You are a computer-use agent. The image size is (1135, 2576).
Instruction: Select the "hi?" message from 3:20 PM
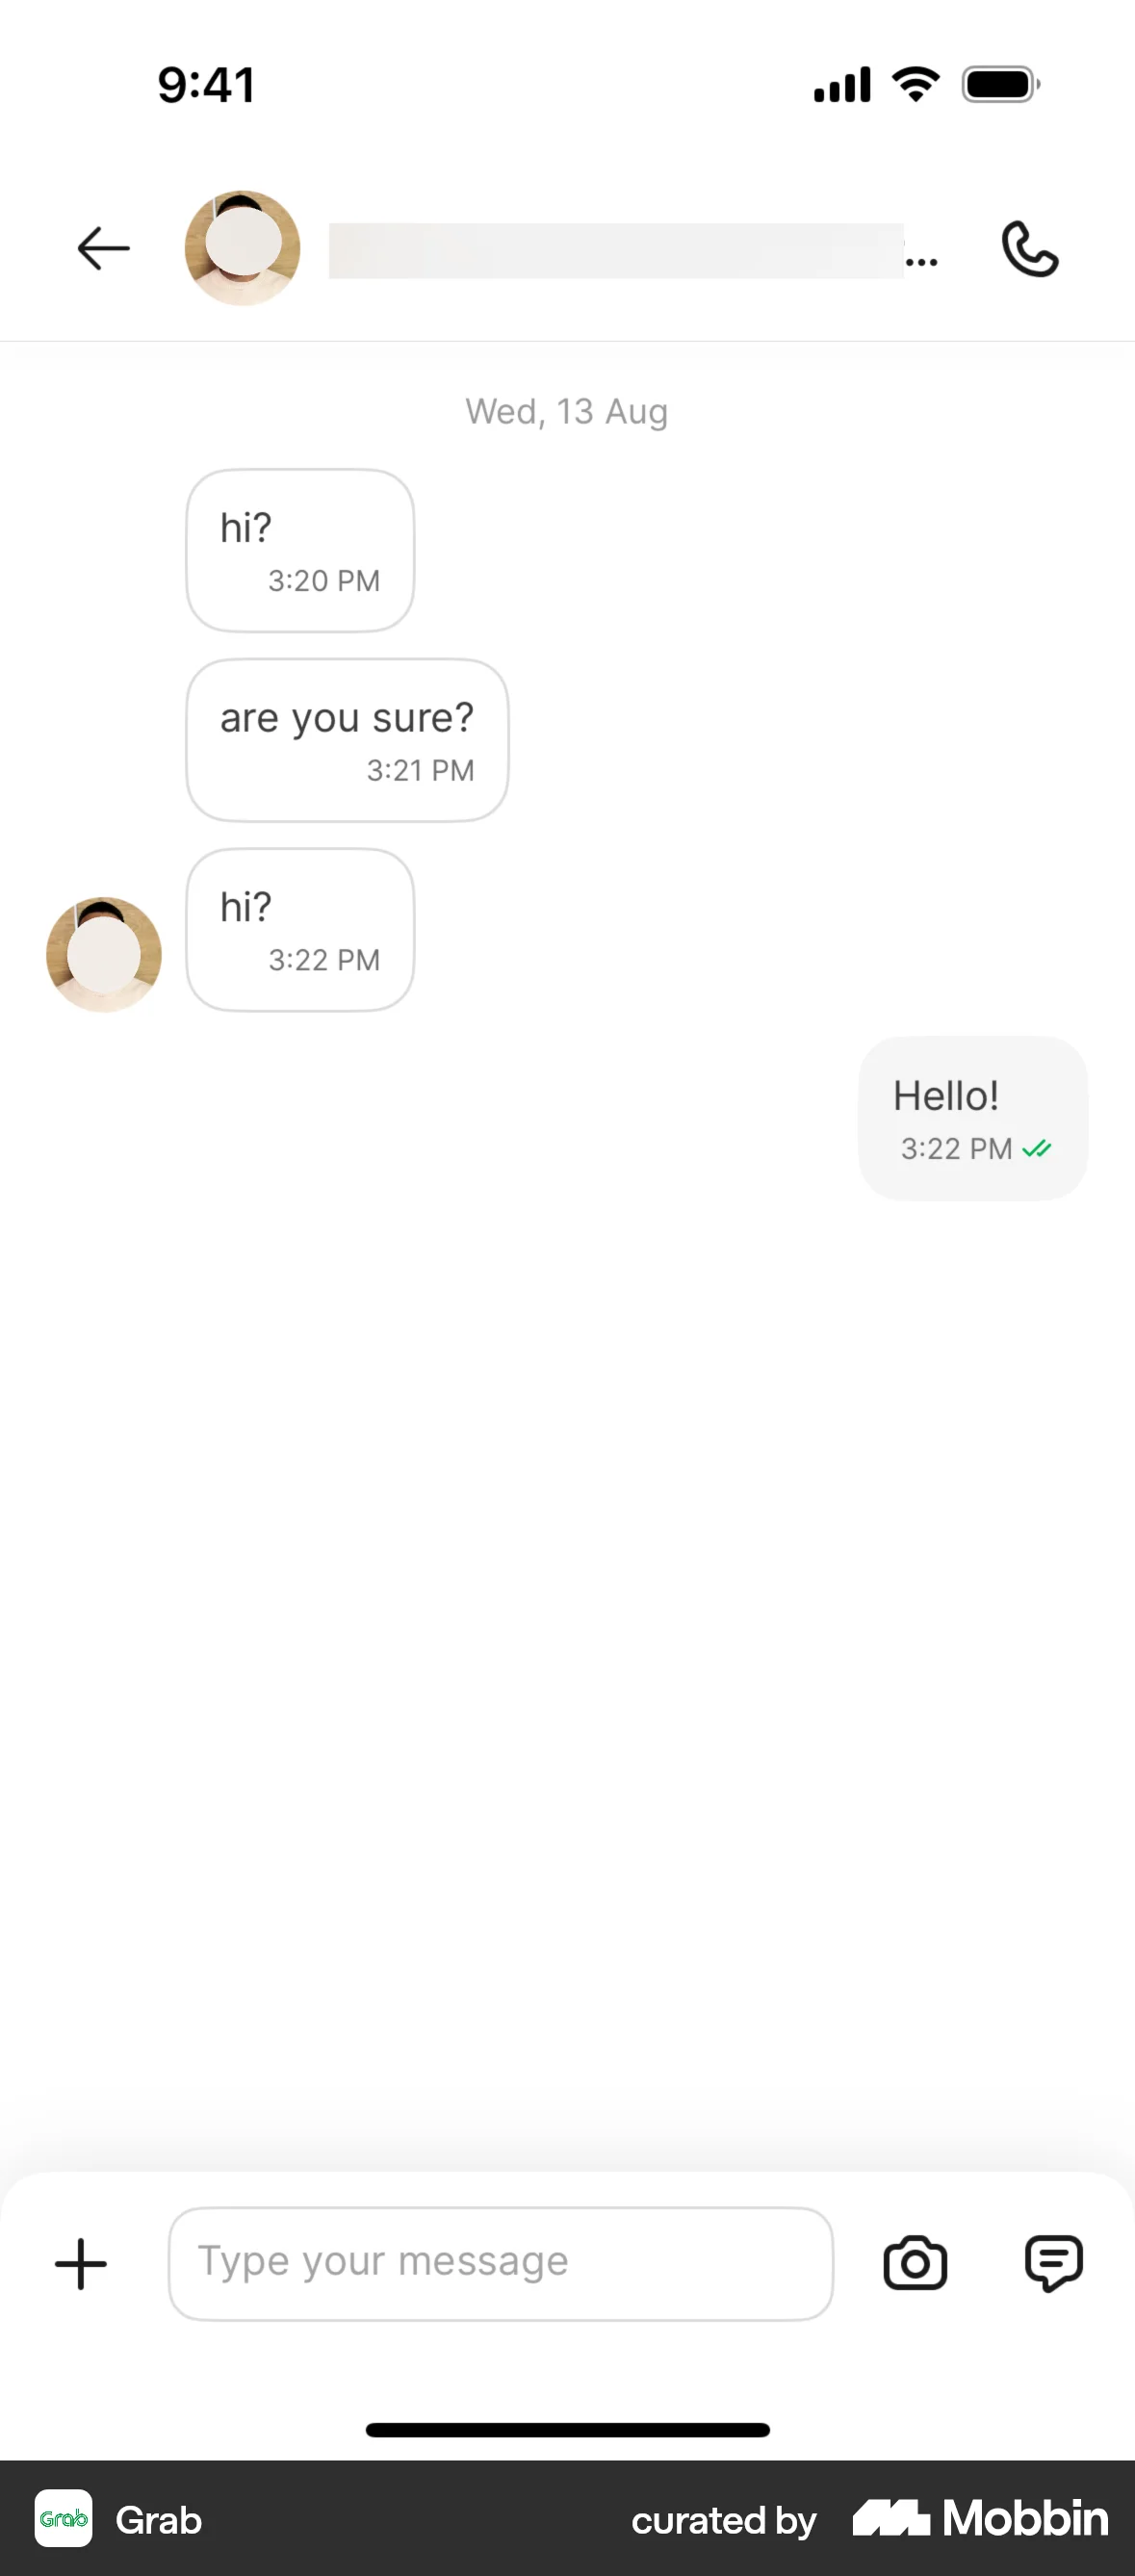(x=300, y=550)
